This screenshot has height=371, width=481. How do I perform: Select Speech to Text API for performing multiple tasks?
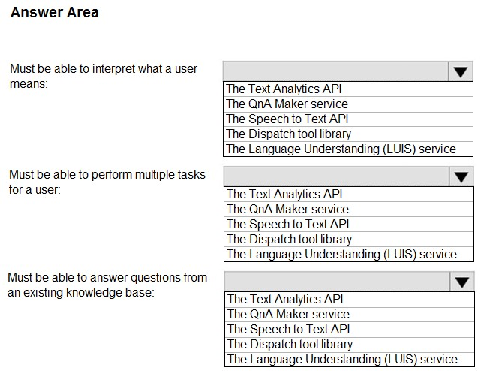click(x=287, y=224)
